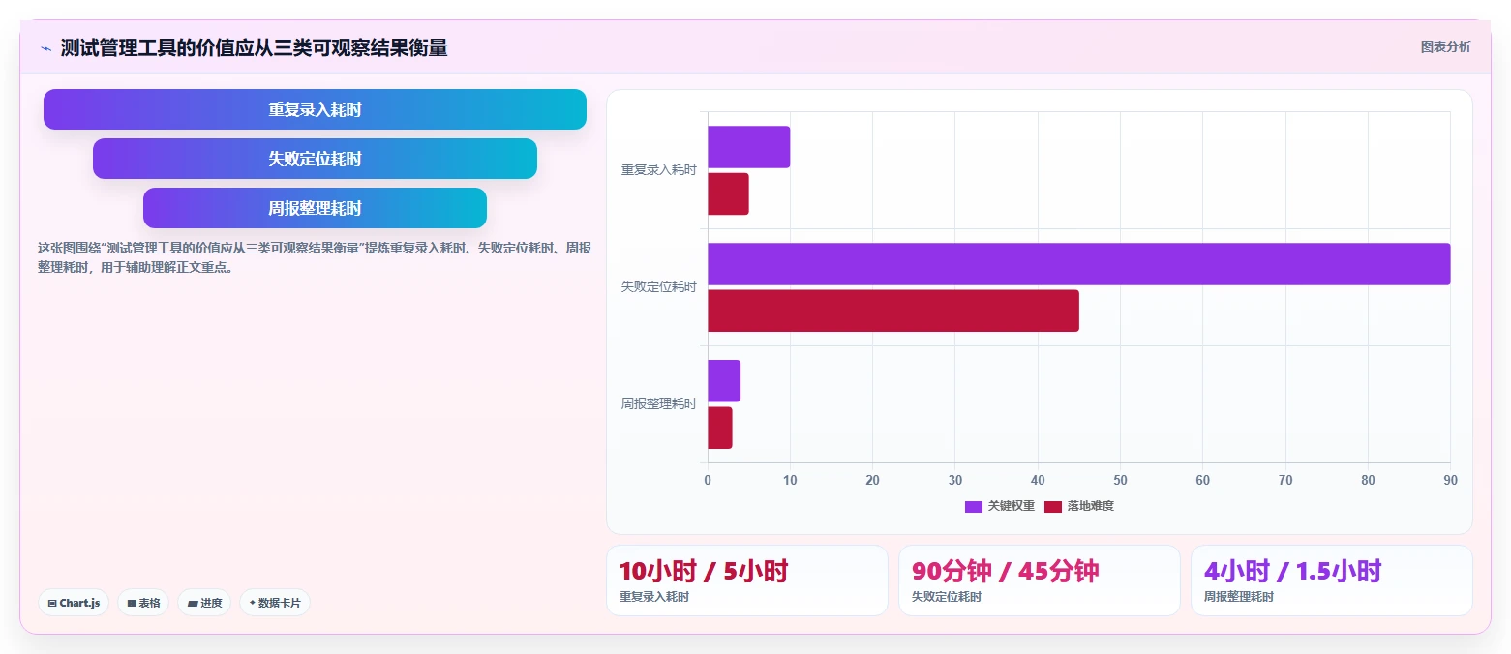1511x654 pixels.
Task: Click the 表格 tag chip
Action: 143,603
